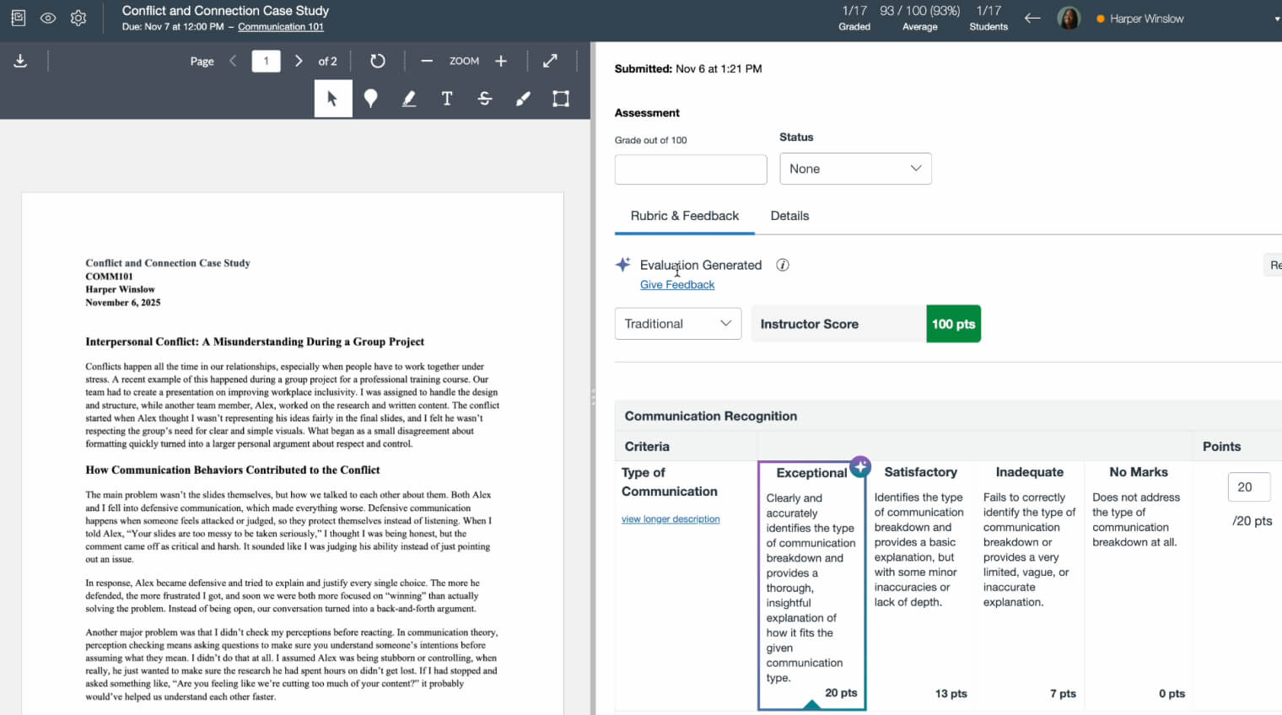
Task: Select the free draw pen tool
Action: click(523, 99)
